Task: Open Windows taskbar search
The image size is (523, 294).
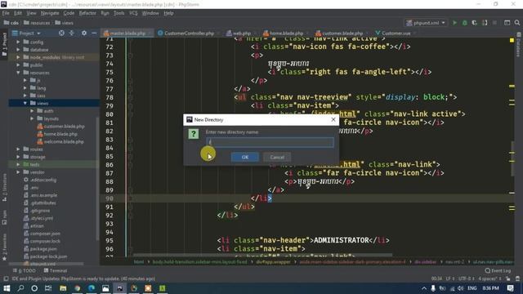Action: tap(20, 288)
